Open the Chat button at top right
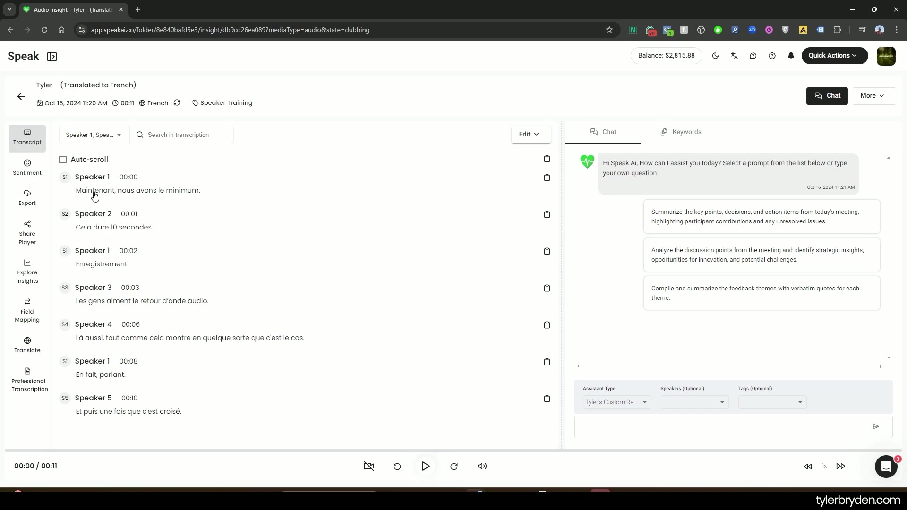 click(x=827, y=96)
